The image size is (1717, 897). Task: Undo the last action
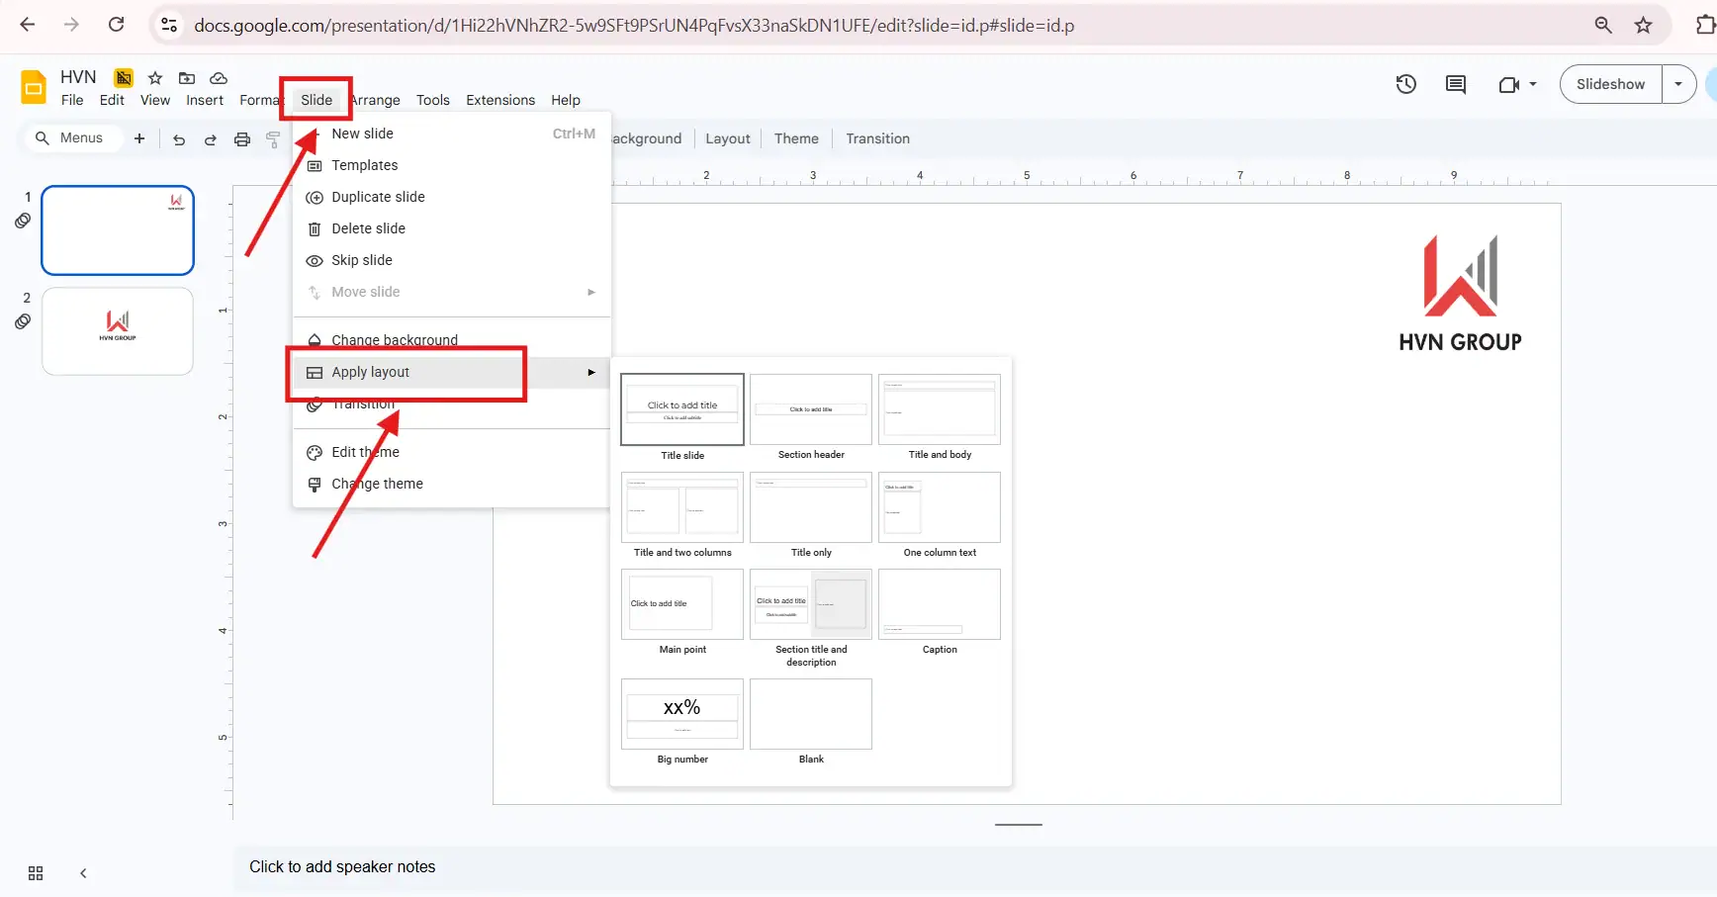(x=178, y=138)
